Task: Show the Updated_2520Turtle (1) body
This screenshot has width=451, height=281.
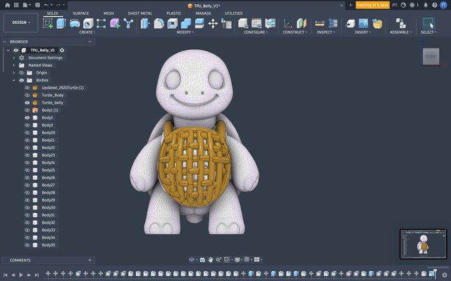Action: coord(27,88)
